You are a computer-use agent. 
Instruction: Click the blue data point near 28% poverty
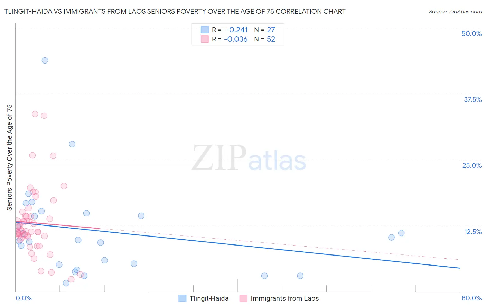point(72,144)
